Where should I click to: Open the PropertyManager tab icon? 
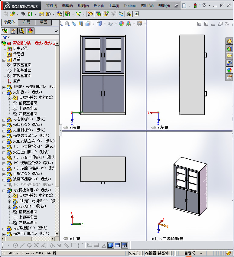(13, 31)
